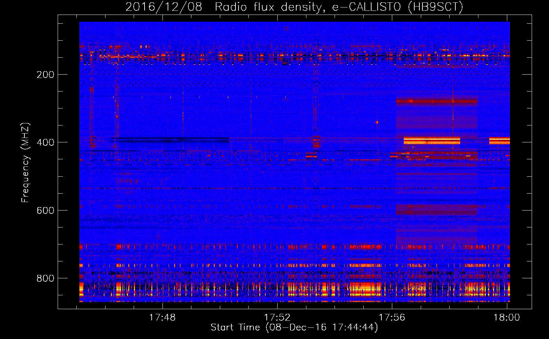The width and height of the screenshot is (549, 339).
Task: Click the 17:52 time tick label
Action: click(x=277, y=318)
